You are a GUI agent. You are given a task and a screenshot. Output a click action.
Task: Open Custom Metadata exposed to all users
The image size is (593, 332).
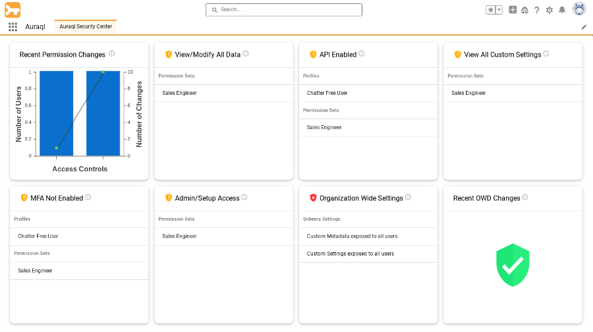(353, 236)
